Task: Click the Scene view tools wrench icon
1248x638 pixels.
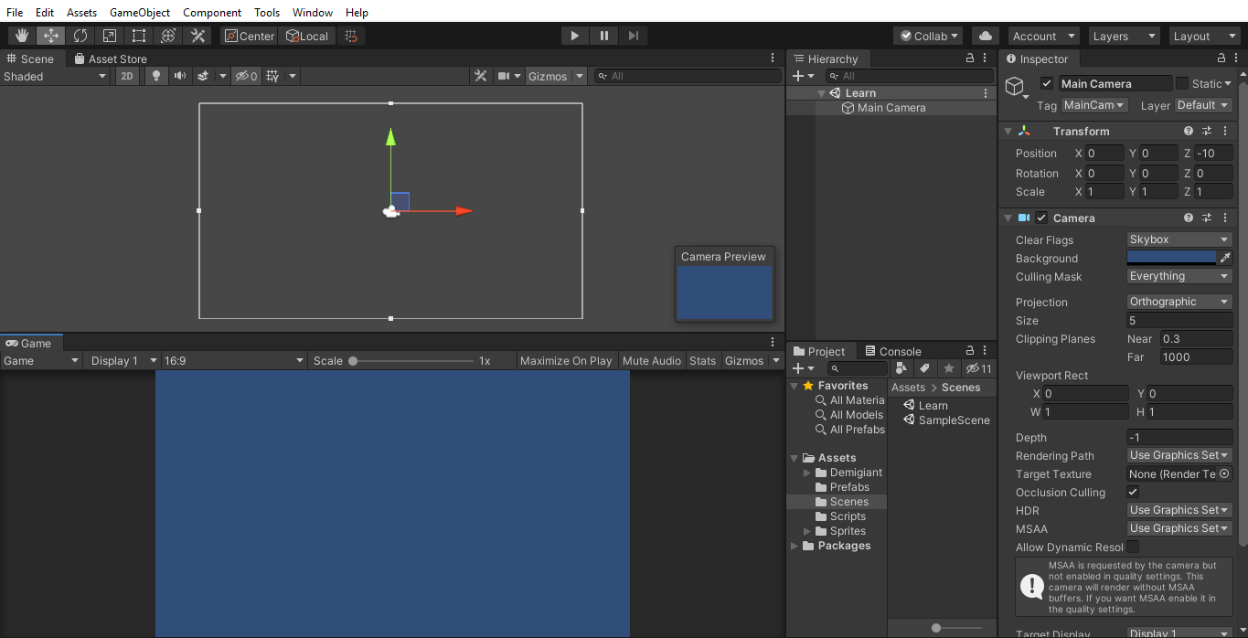Action: 480,76
